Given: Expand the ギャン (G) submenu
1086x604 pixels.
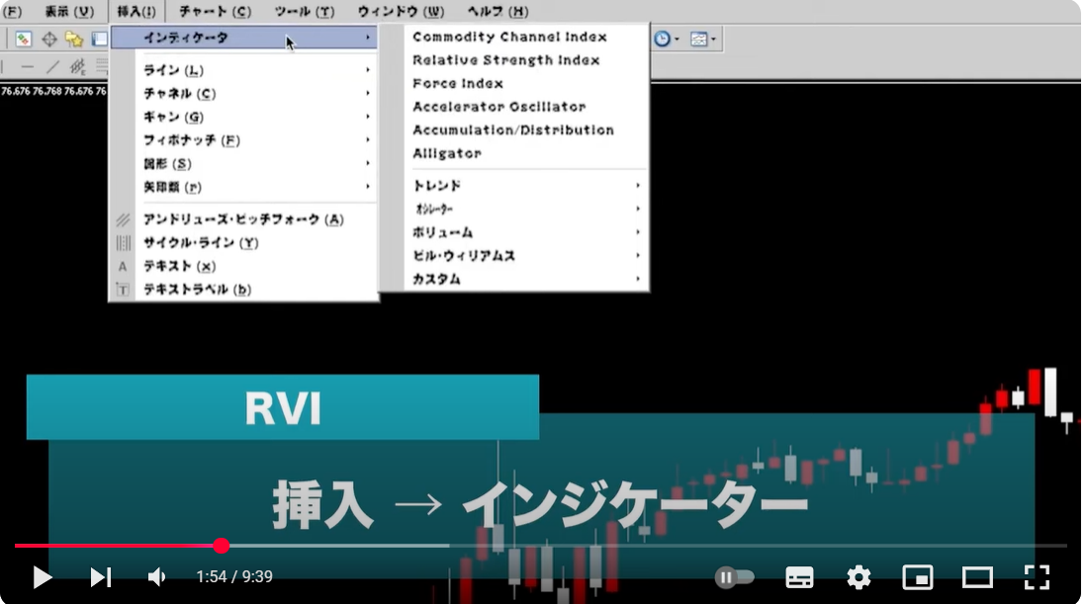Looking at the screenshot, I should coord(244,117).
